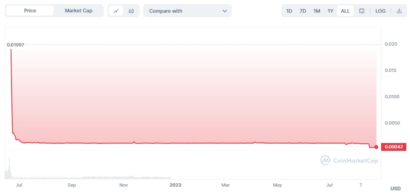Image resolution: width=410 pixels, height=194 pixels.
Task: Click the CoinMarketCap watermark logo
Action: (x=349, y=160)
